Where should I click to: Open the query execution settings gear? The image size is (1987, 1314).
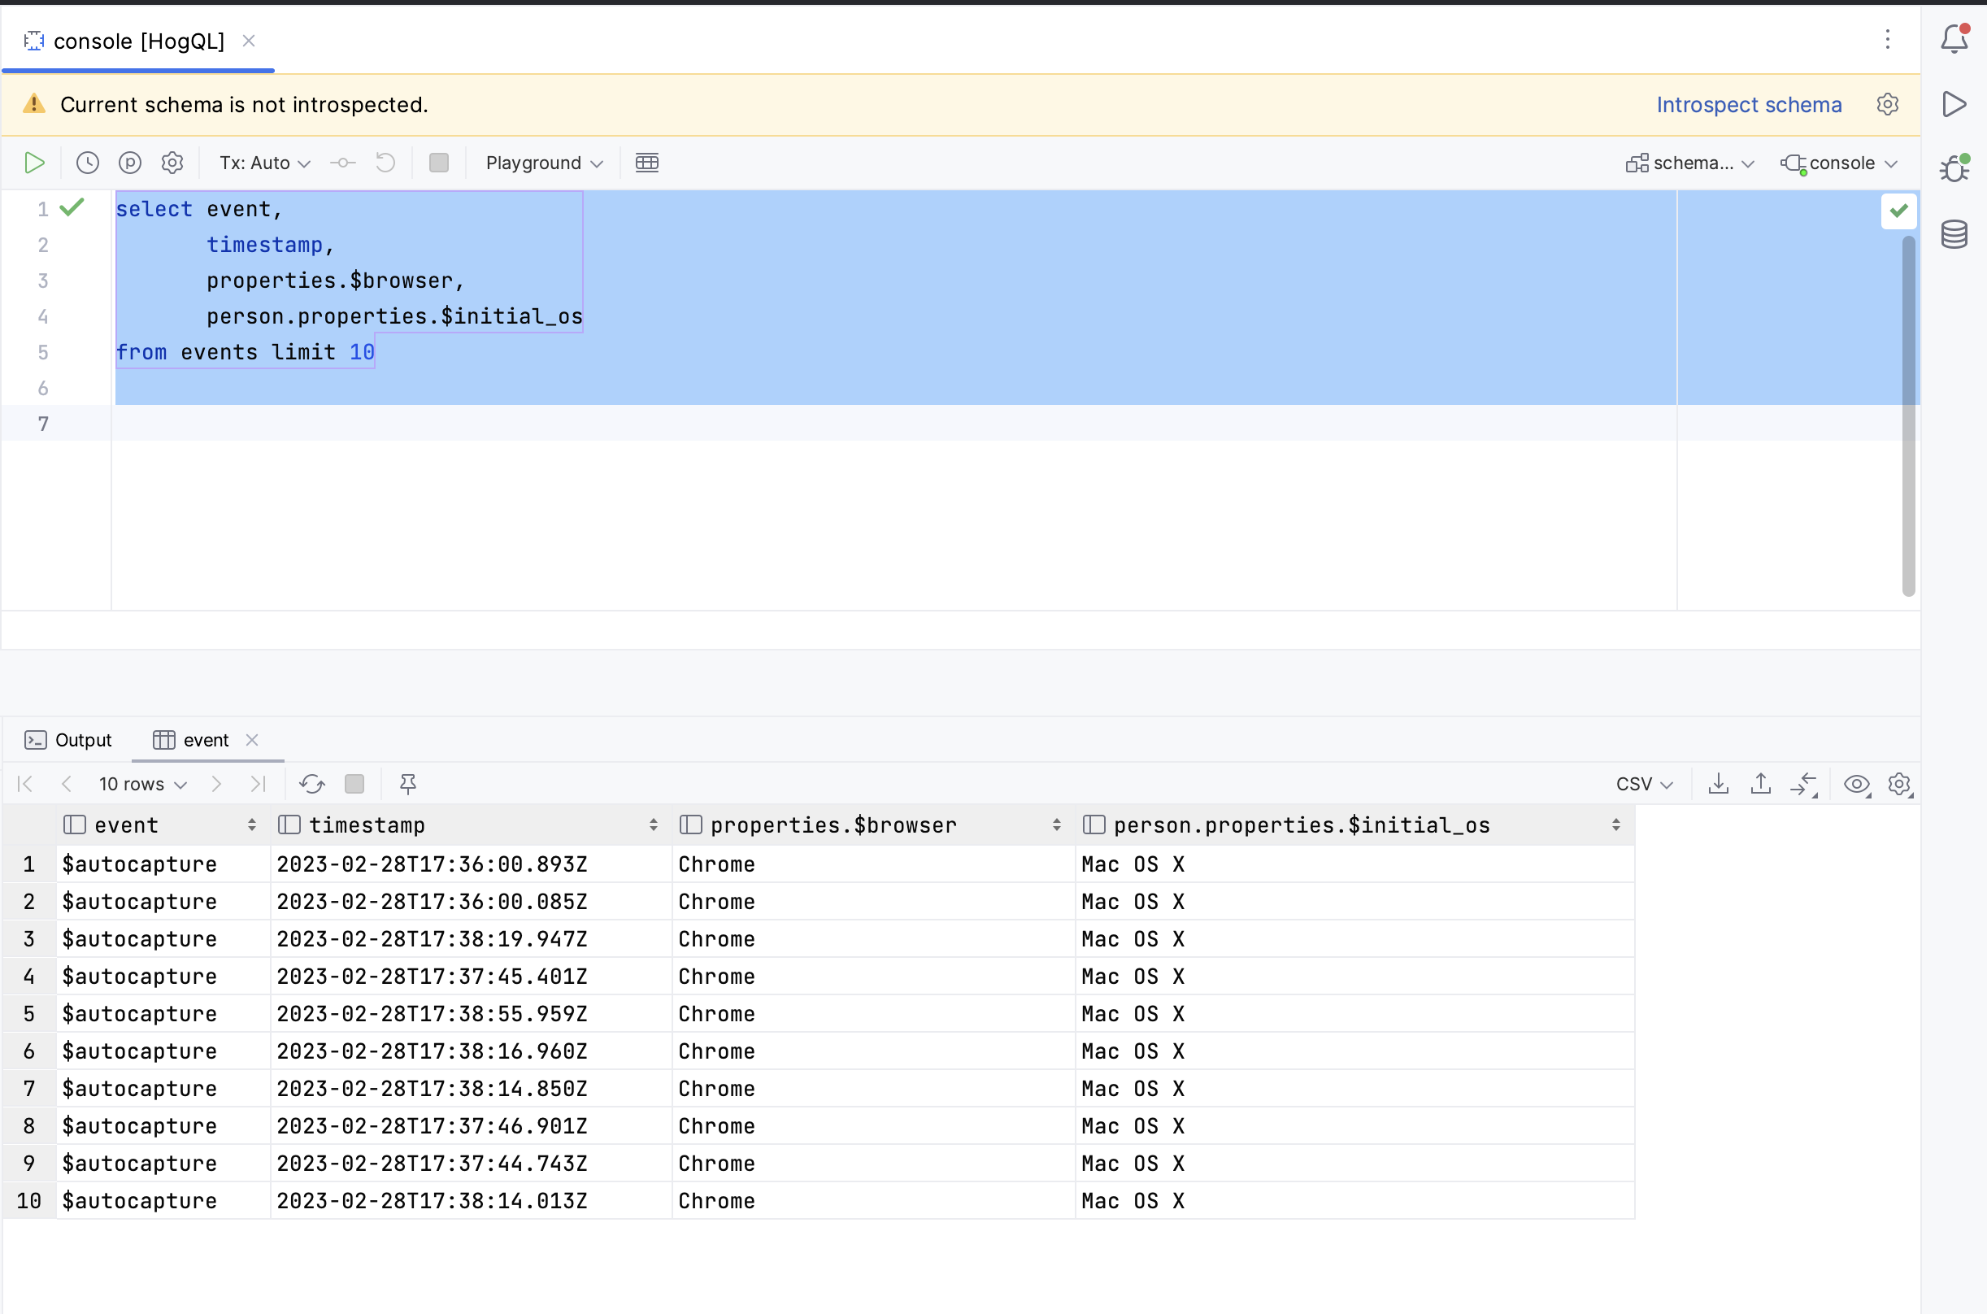[172, 163]
